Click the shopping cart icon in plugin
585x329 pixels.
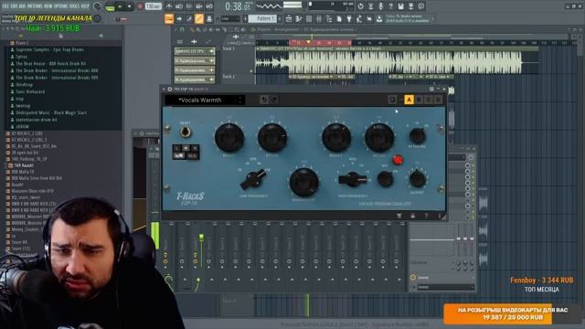[399, 216]
